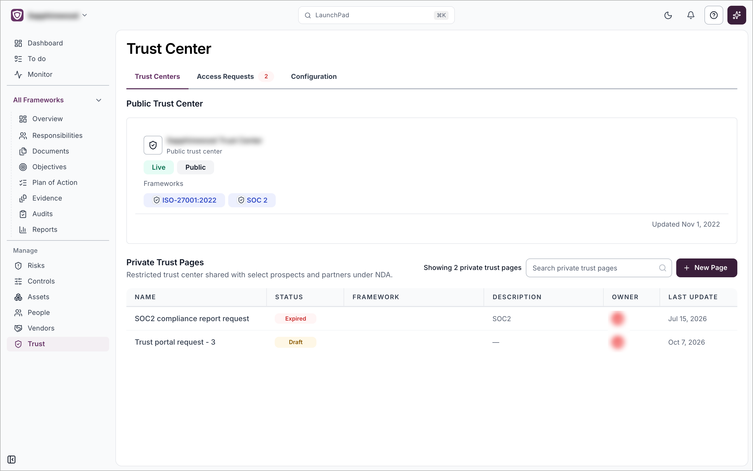Click the Expired status badge
Viewport: 753px width, 471px height.
[x=295, y=319]
